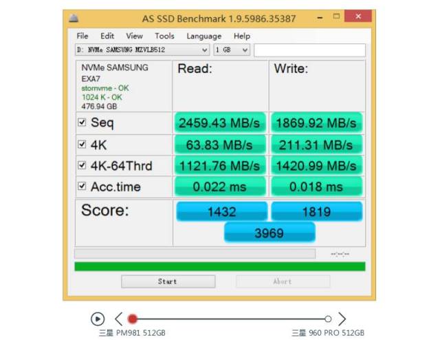Image resolution: width=440 pixels, height=340 pixels.
Task: Select the red PM981 512GB slider marker
Action: coord(133,319)
